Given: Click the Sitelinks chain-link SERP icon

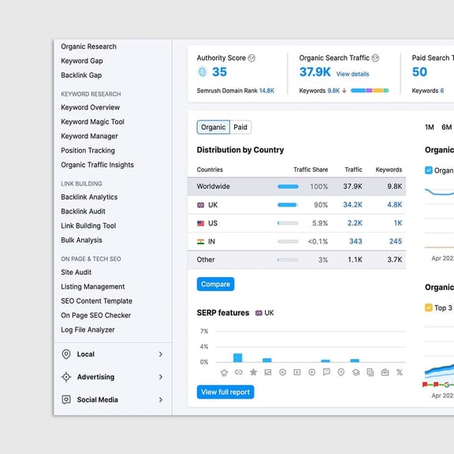Looking at the screenshot, I should 239,372.
